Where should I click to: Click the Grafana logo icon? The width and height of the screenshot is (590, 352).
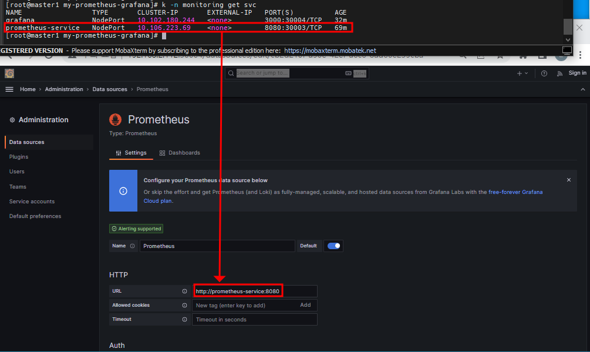pyautogui.click(x=9, y=73)
